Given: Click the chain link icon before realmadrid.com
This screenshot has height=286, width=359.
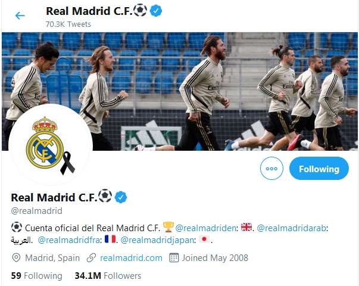Looking at the screenshot, I should 91,258.
